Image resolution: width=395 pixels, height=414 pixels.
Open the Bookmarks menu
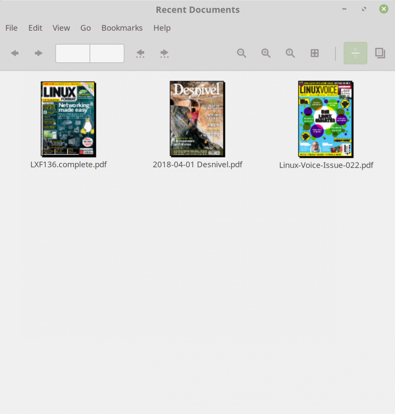[x=122, y=28]
